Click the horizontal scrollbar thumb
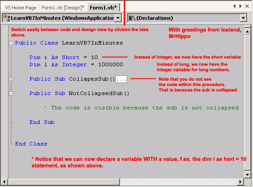 coord(64,182)
